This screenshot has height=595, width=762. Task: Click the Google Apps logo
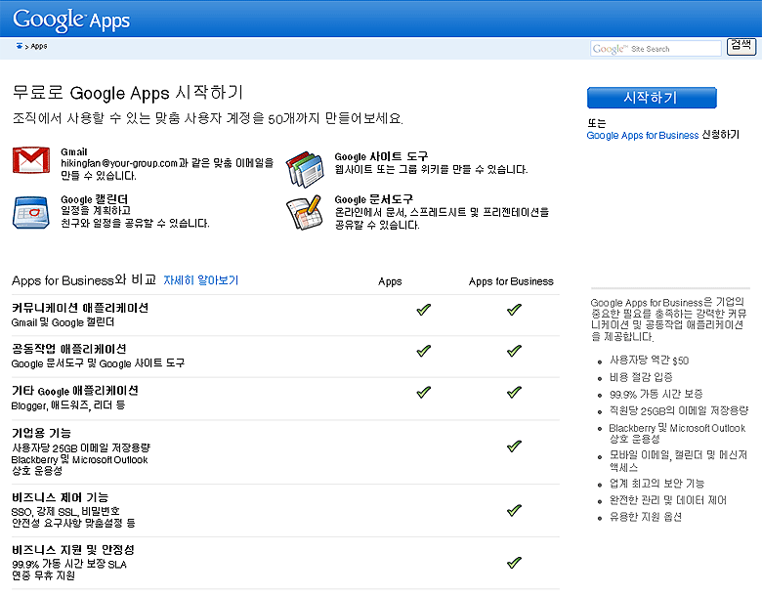71,21
